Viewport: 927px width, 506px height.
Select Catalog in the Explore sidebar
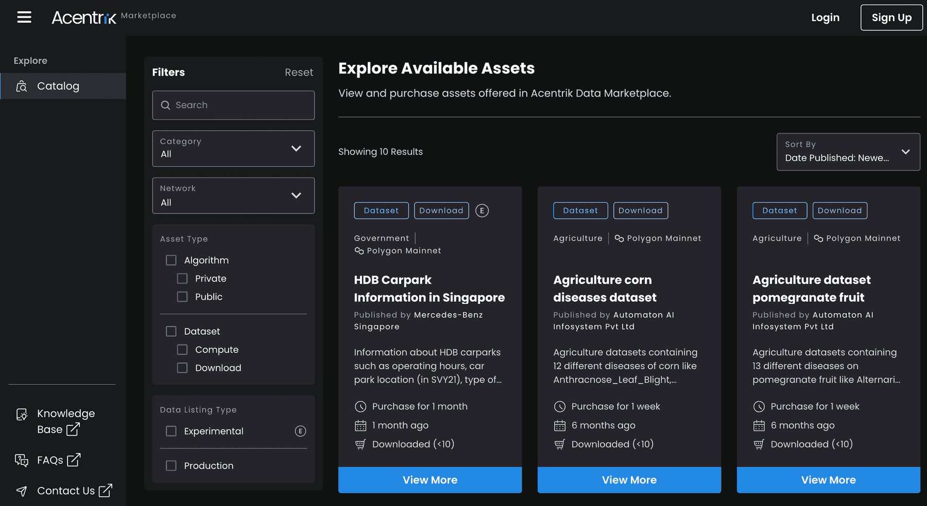click(57, 86)
